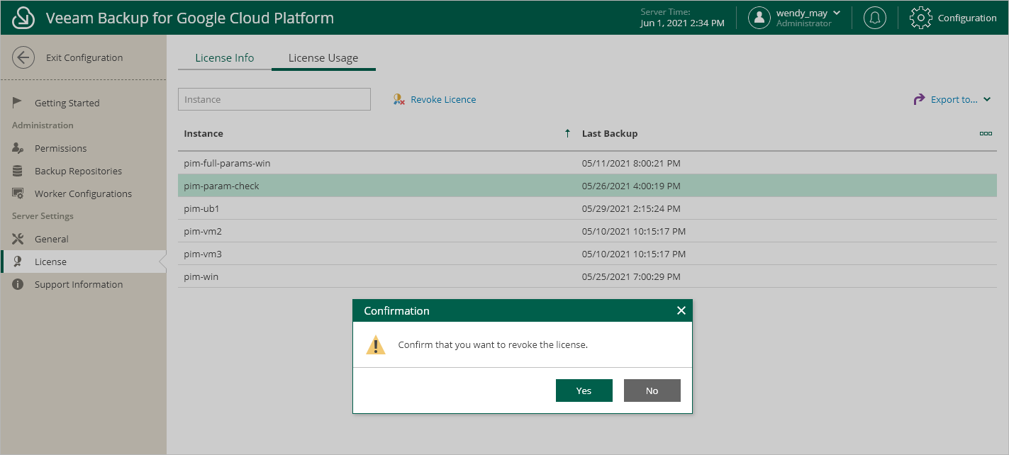1009x455 pixels.
Task: Open the column chooser dots icon
Action: point(986,133)
